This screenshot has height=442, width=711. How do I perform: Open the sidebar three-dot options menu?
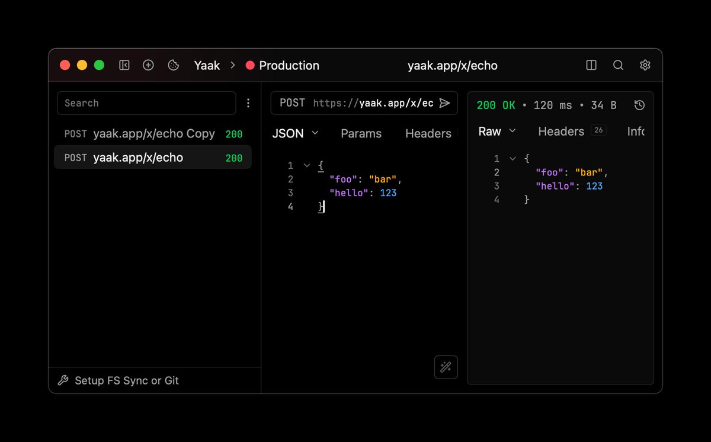[248, 103]
